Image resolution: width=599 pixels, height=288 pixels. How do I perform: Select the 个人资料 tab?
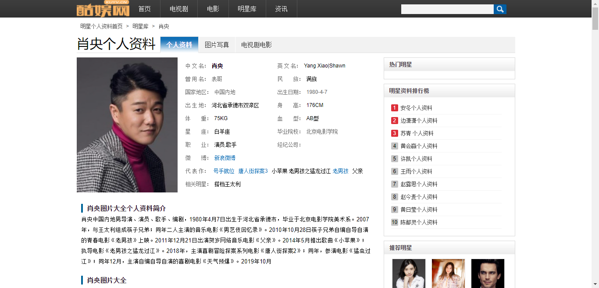[x=179, y=45]
